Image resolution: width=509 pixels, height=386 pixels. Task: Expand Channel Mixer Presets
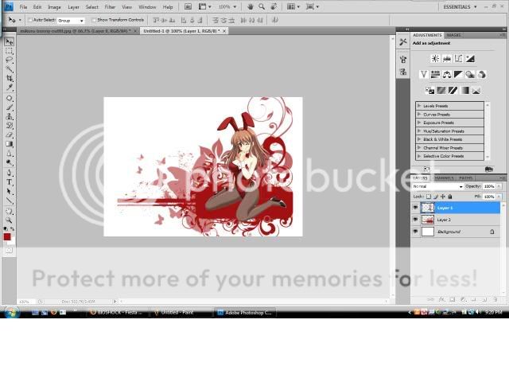coord(419,147)
